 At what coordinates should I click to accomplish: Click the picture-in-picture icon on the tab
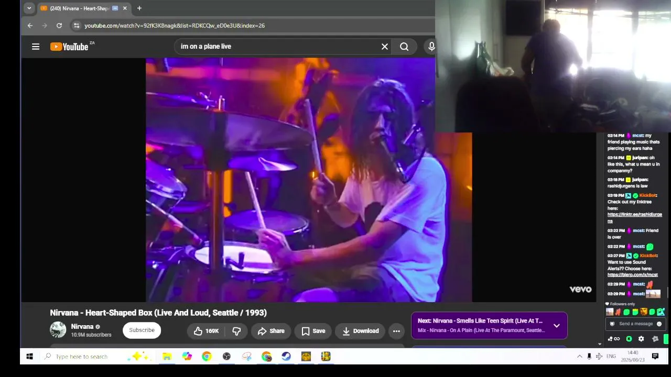[x=115, y=8]
